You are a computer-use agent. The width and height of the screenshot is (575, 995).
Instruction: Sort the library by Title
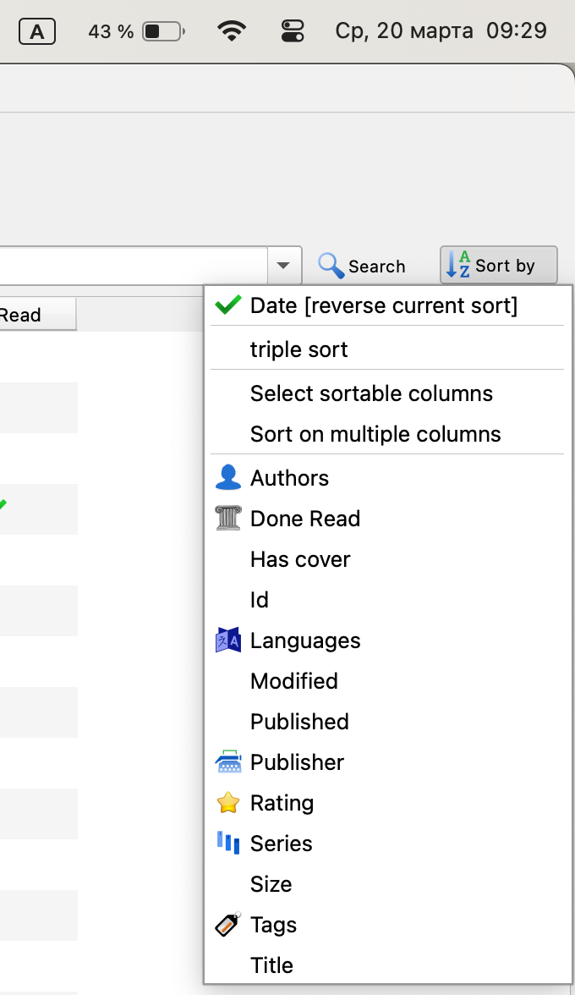[271, 965]
